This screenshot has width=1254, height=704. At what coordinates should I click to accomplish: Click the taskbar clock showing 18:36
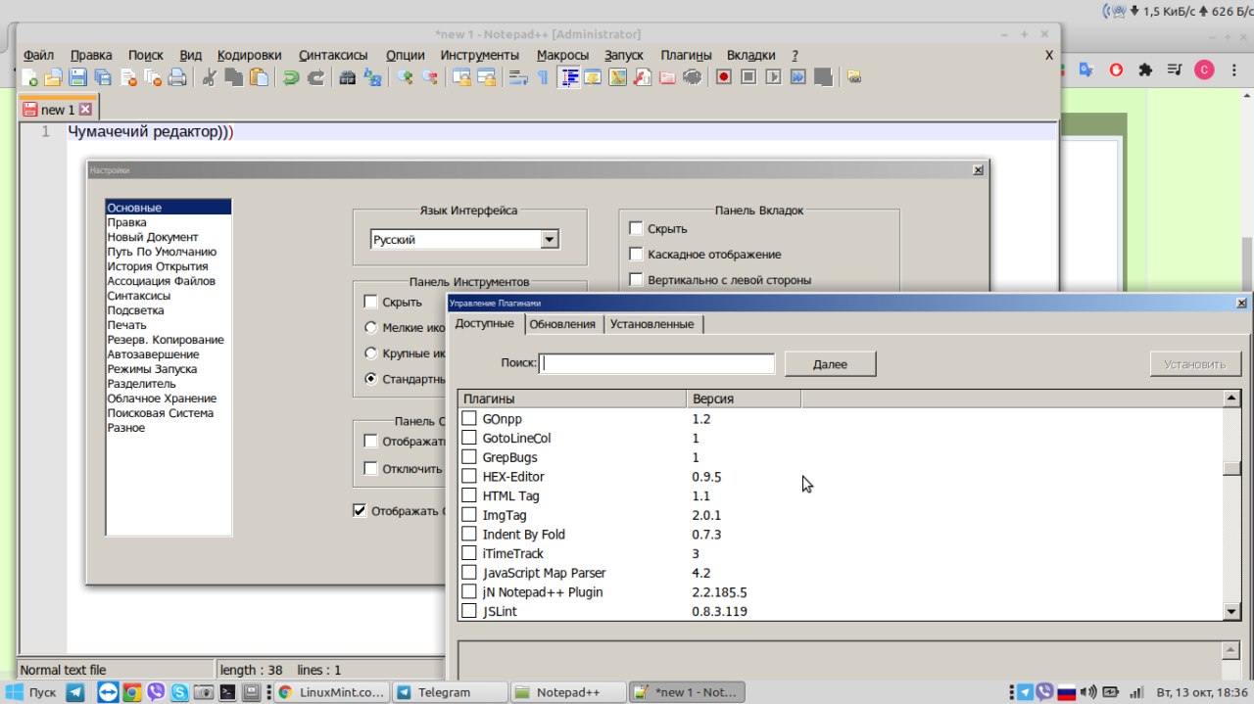click(x=1201, y=692)
